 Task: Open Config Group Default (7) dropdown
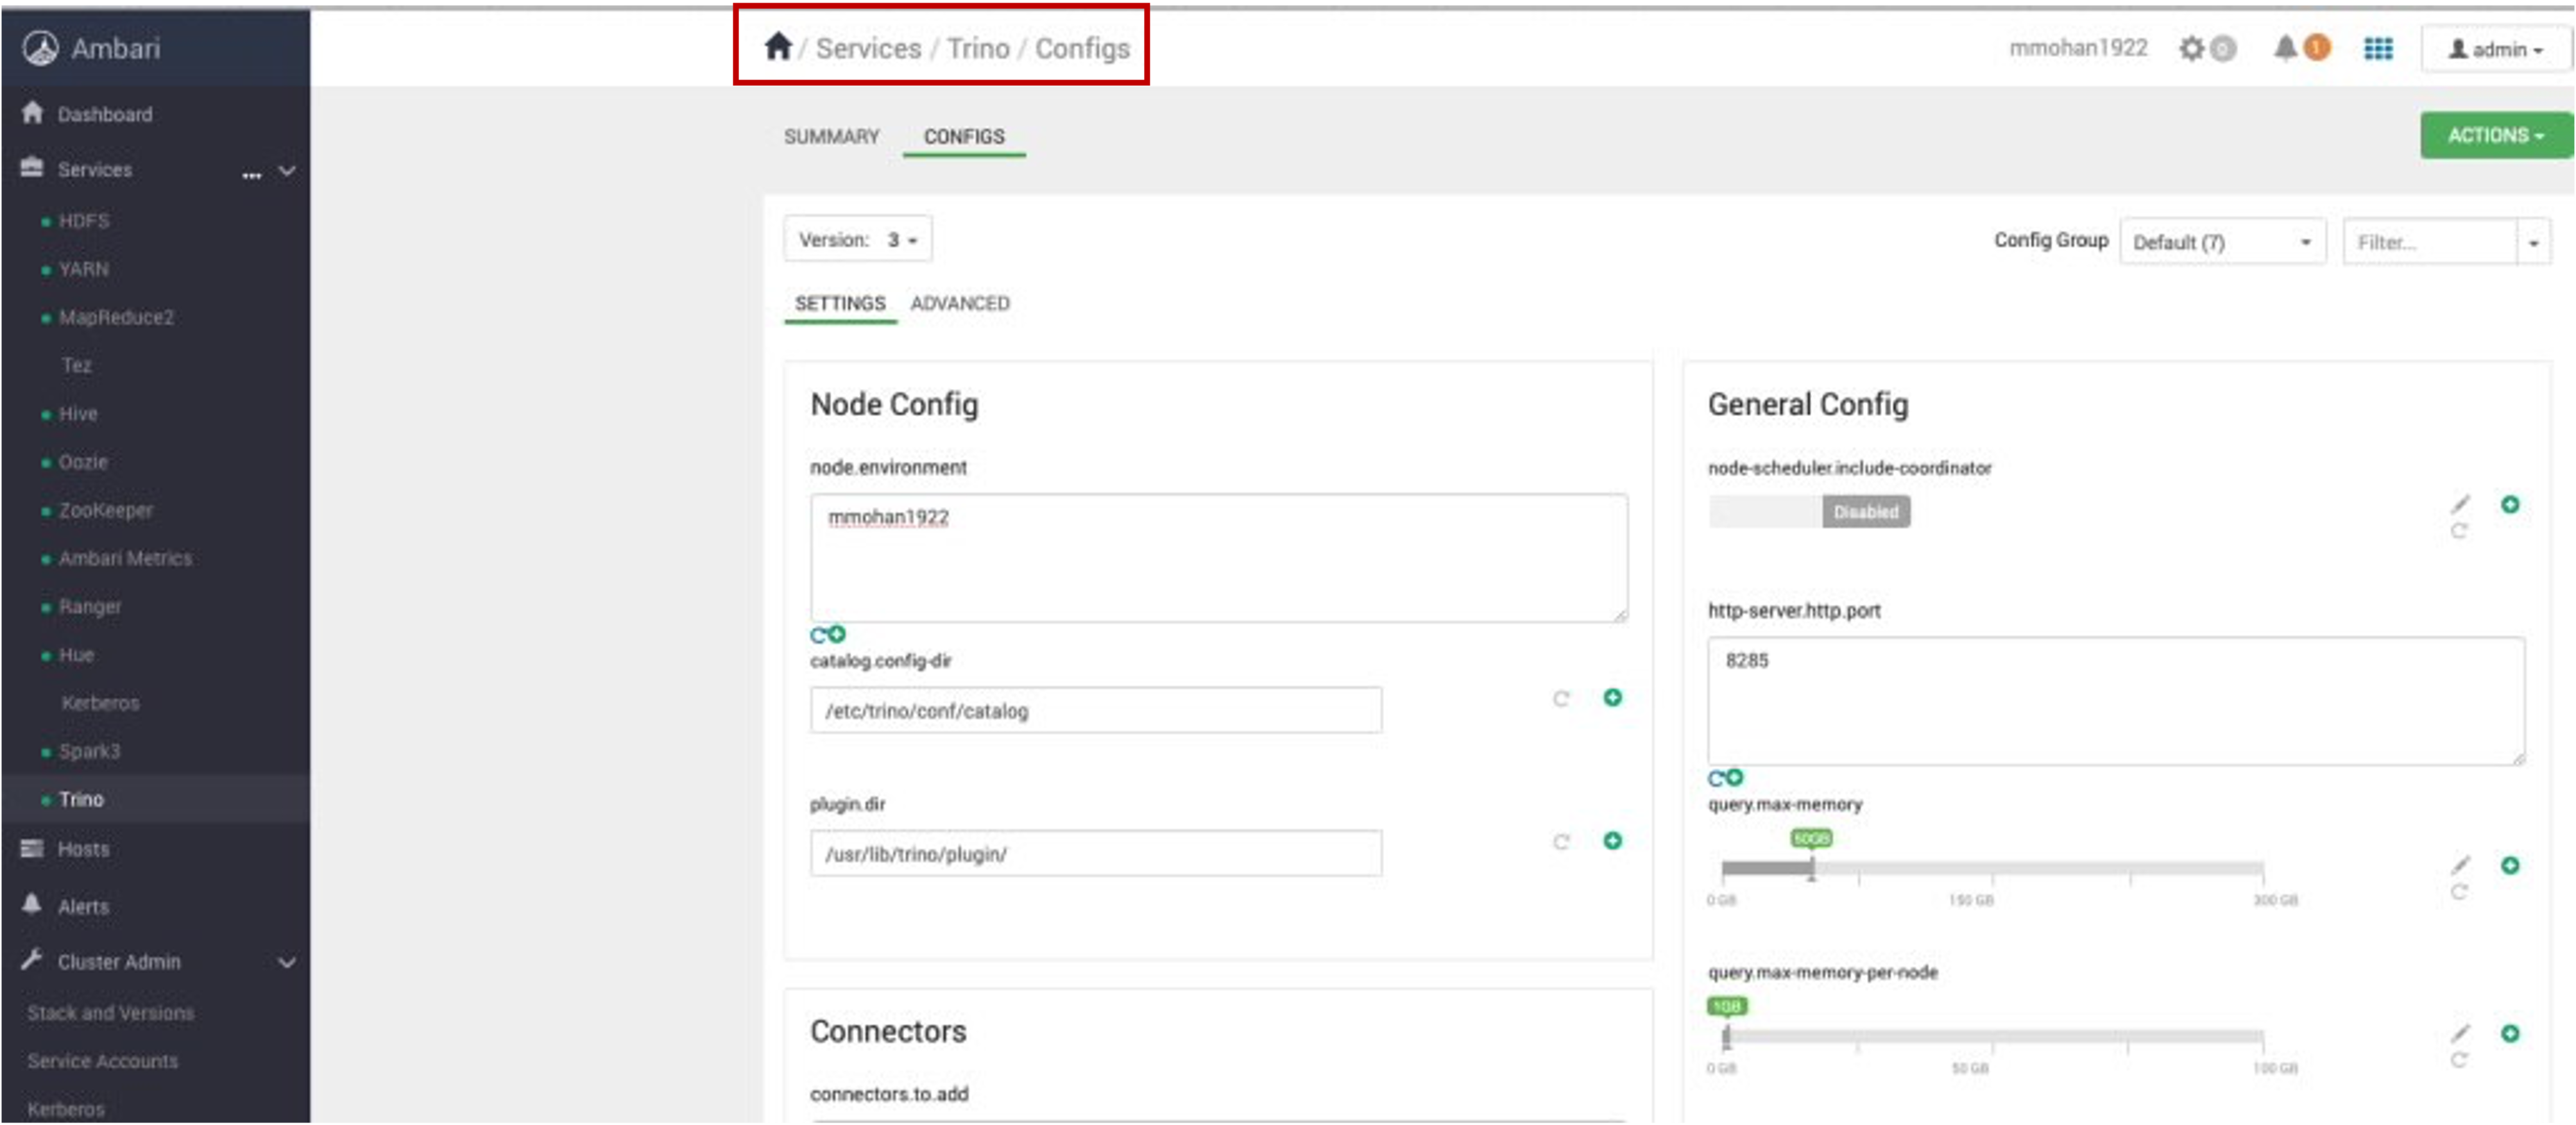2223,242
